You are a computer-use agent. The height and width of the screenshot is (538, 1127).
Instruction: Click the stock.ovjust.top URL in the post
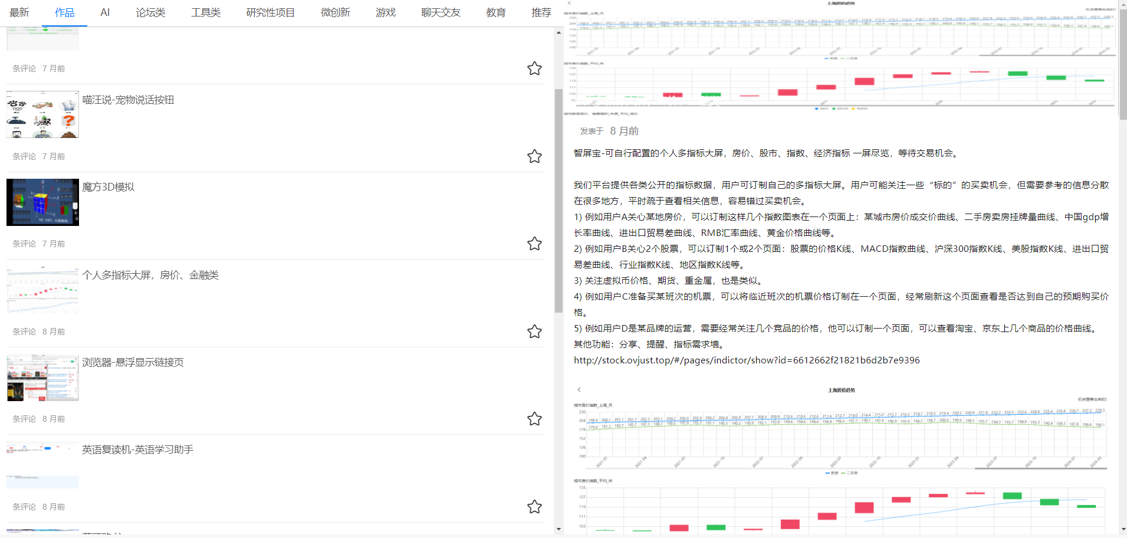coord(747,360)
